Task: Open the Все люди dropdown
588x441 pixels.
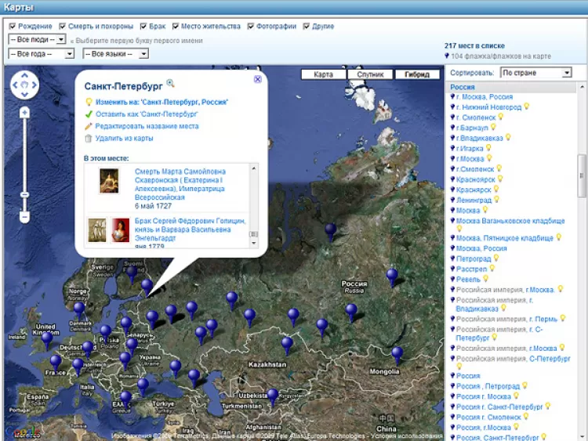Action: click(37, 39)
